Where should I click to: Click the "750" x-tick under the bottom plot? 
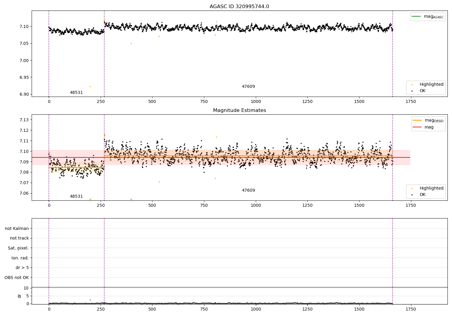pos(204,309)
